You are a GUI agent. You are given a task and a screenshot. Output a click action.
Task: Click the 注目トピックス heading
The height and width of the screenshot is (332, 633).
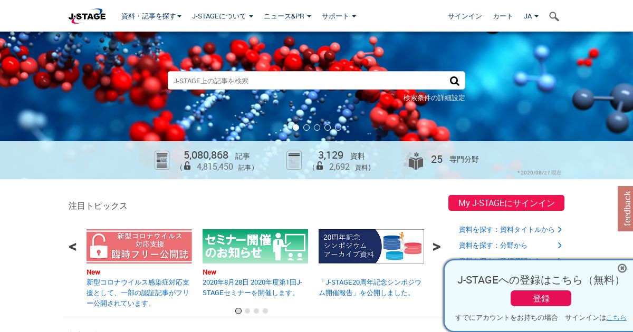[98, 206]
